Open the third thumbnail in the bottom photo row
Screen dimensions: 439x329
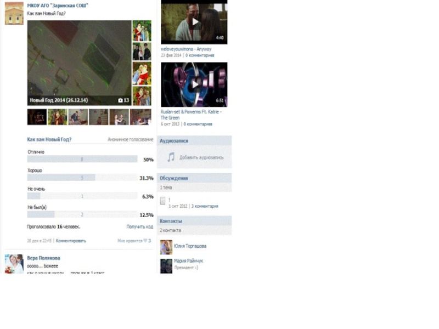pos(78,117)
